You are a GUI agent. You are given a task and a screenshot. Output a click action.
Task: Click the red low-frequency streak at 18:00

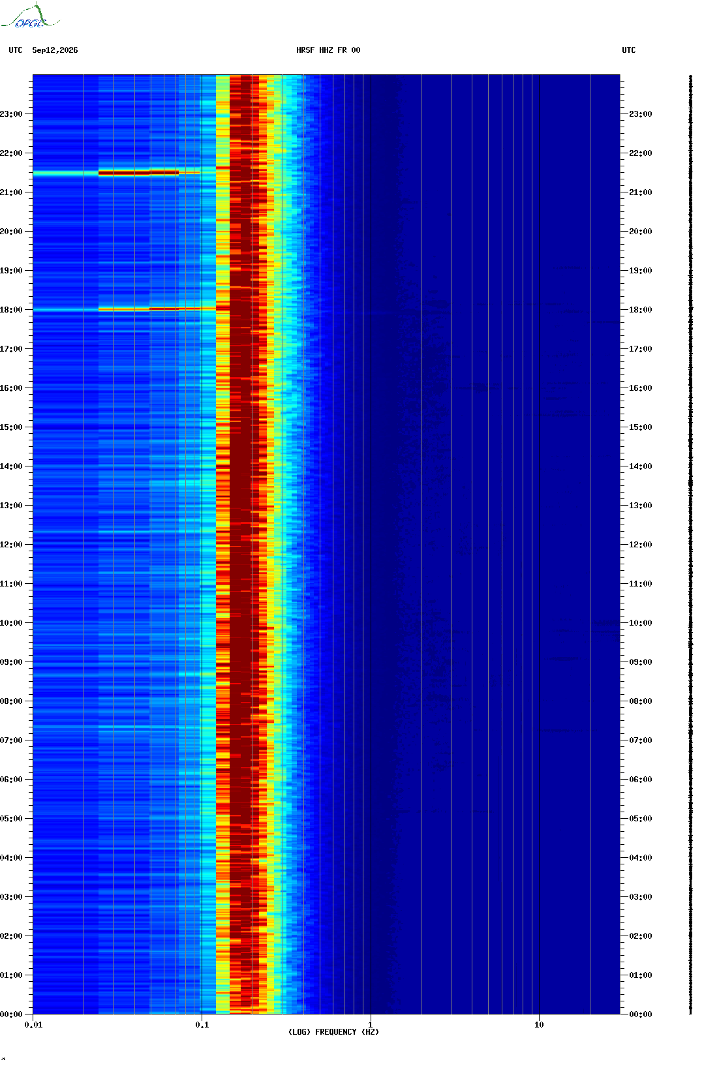157,309
